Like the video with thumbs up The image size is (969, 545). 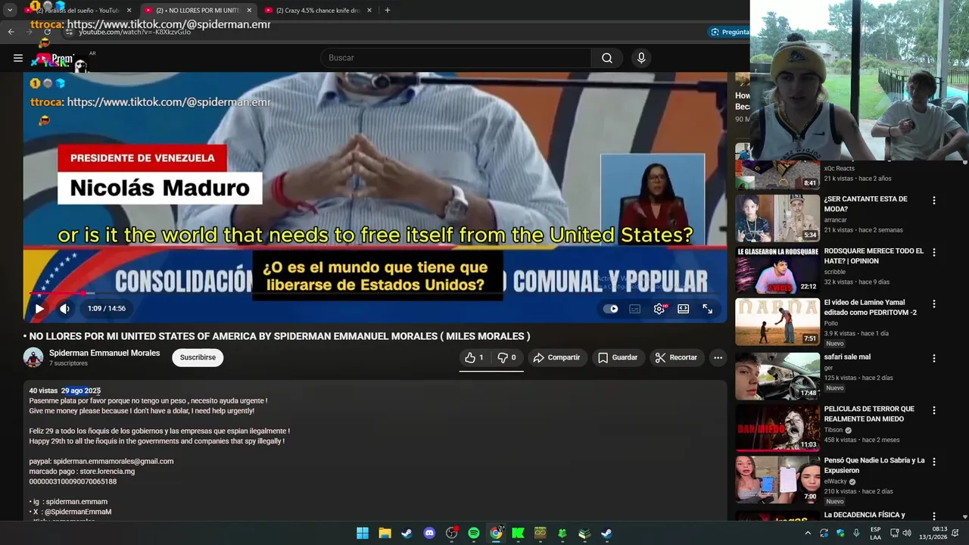pyautogui.click(x=474, y=357)
